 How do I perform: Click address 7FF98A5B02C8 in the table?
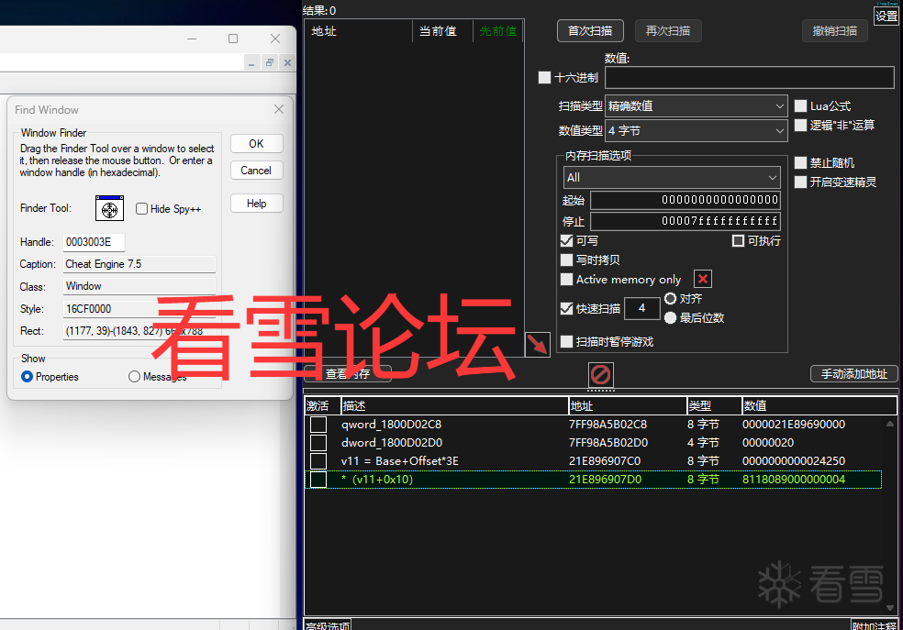pos(608,425)
